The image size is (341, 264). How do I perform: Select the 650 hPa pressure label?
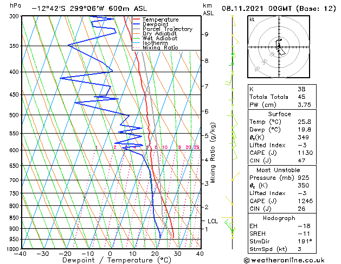[15, 166]
